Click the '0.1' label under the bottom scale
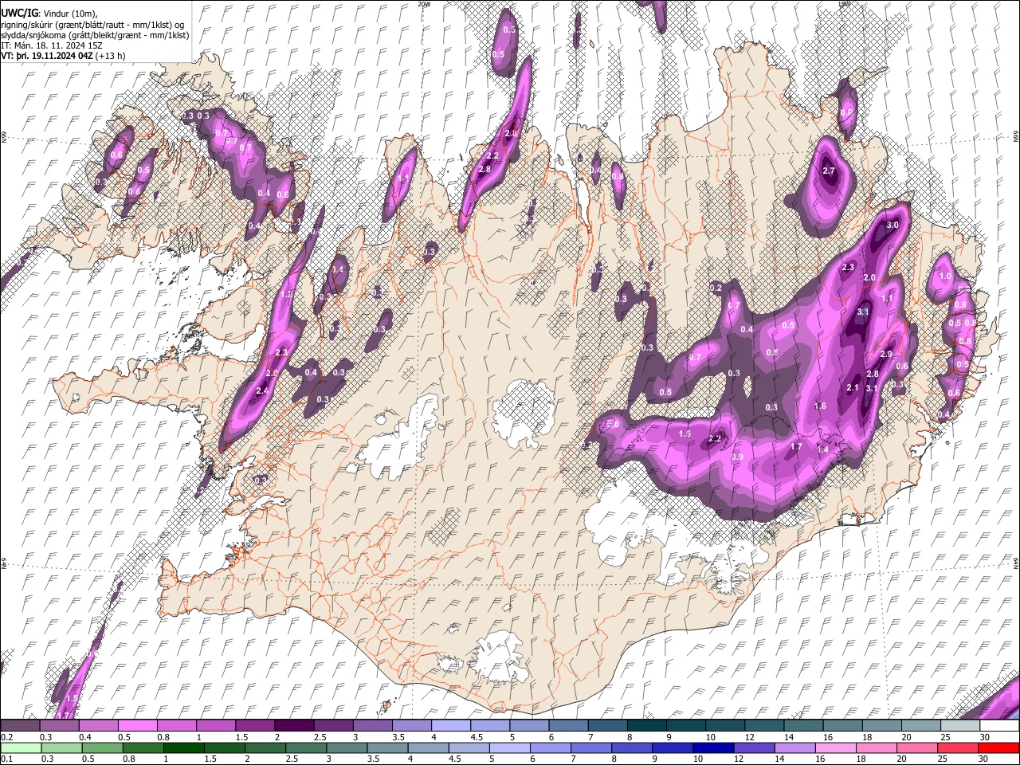 (6, 759)
